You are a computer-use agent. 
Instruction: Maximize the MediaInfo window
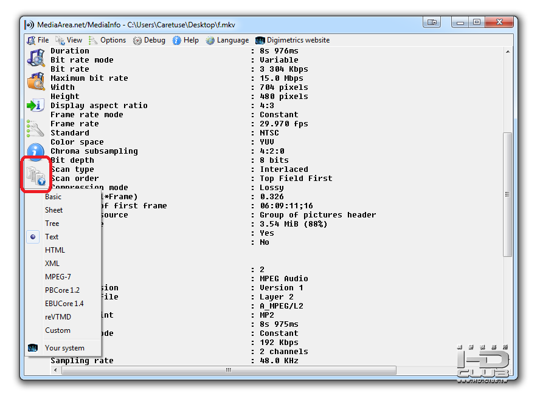coord(477,22)
